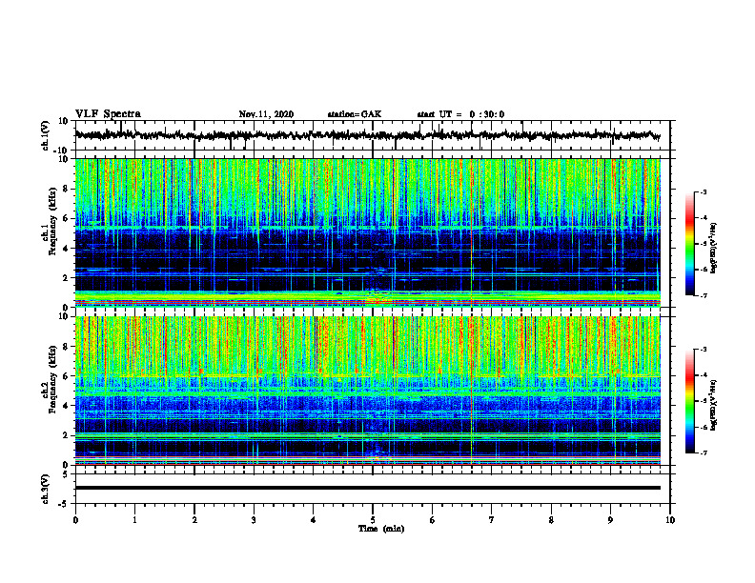Screen dimensions: 755x583
Task: Click the time axis tick label "7"
Action: pyautogui.click(x=492, y=520)
